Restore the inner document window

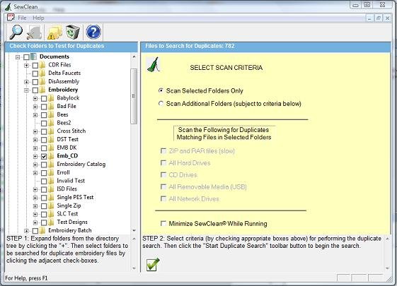[x=379, y=18]
